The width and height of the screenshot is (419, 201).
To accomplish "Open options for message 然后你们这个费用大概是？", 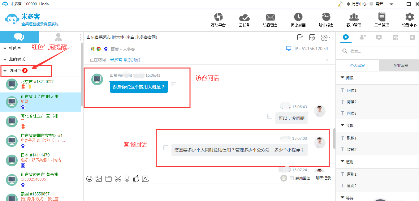I will (174, 85).
